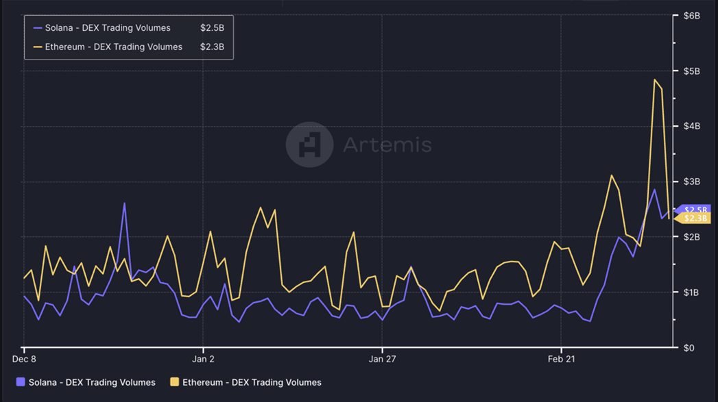This screenshot has width=718, height=402.
Task: Click the Feb 21 date label
Action: tap(562, 359)
